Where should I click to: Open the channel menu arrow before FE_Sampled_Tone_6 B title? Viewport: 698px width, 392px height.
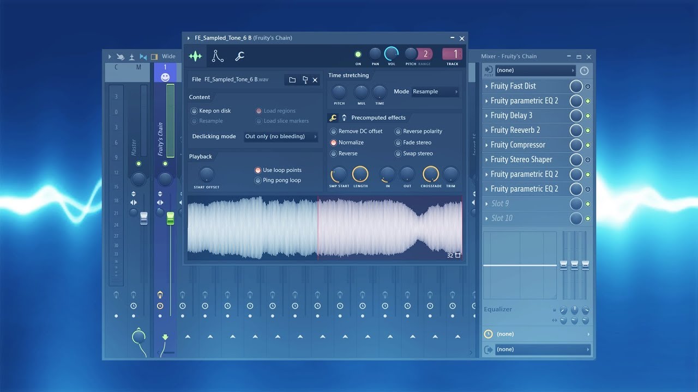tap(189, 38)
